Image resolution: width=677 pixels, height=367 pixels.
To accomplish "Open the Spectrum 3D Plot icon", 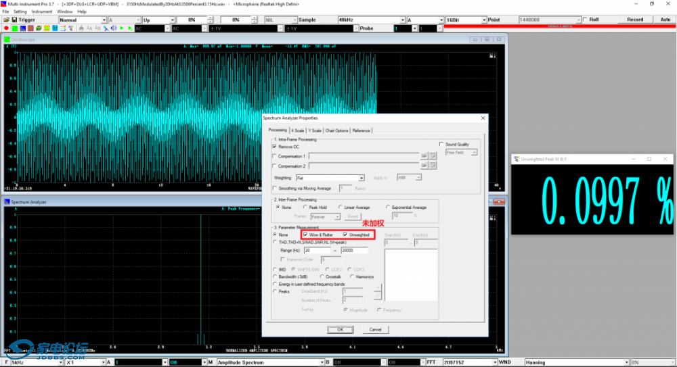I will pos(39,28).
